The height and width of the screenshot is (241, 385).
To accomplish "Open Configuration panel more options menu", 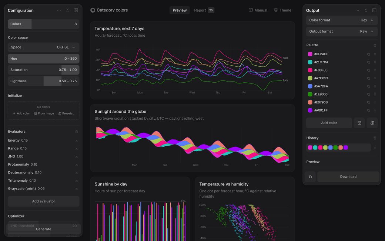I will click(x=59, y=10).
